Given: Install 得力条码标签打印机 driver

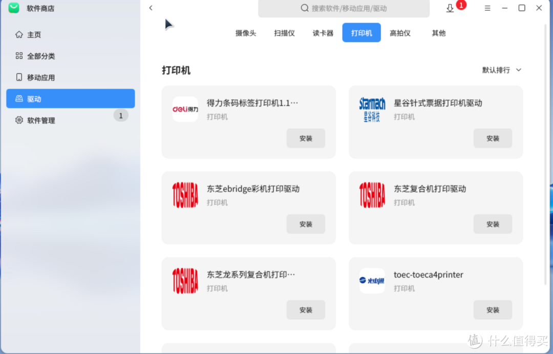Looking at the screenshot, I should (306, 138).
